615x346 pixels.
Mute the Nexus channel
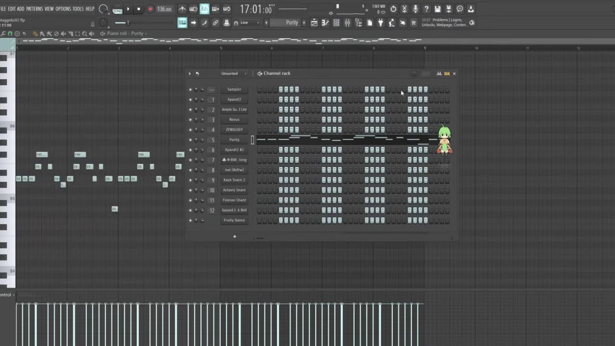[x=190, y=120]
